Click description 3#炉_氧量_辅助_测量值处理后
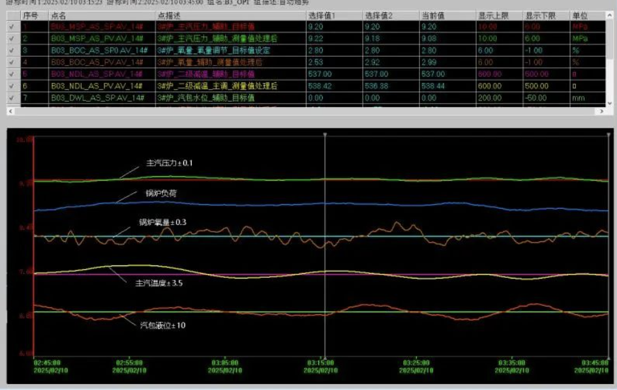The width and height of the screenshot is (617, 390). [210, 62]
